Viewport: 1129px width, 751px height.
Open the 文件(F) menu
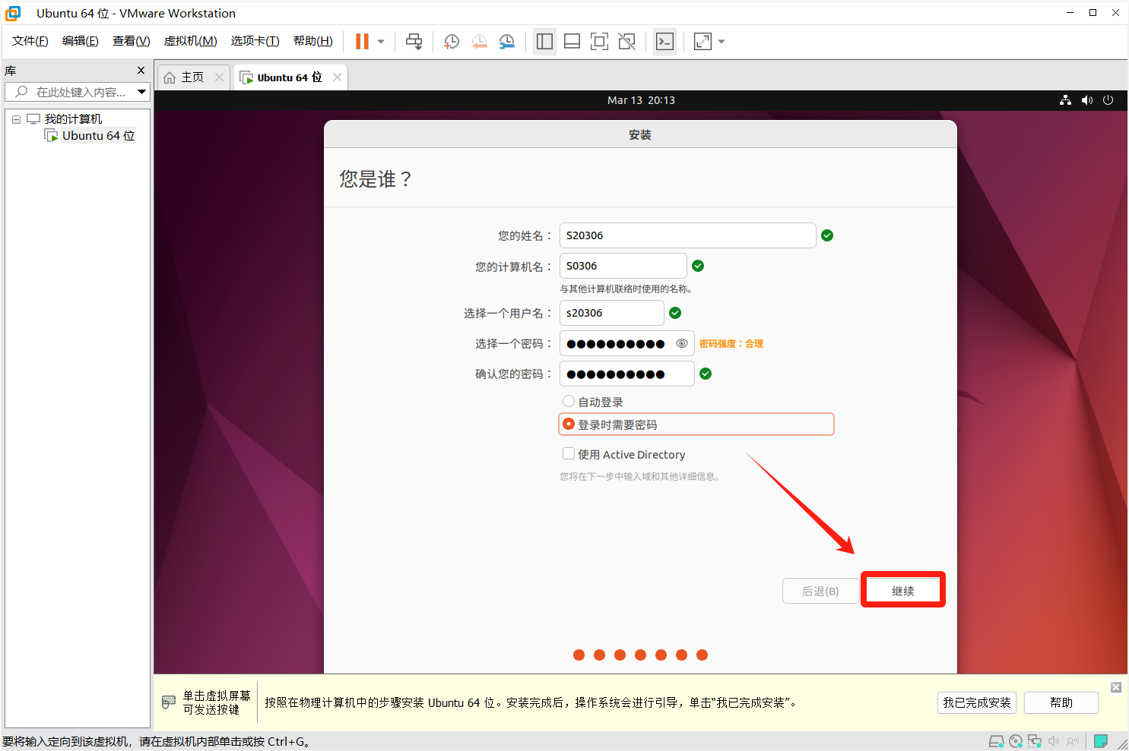pos(30,41)
